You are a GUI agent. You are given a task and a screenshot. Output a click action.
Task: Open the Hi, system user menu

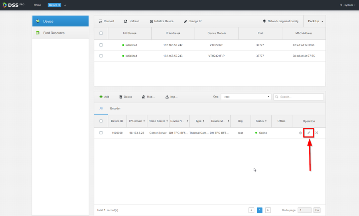pyautogui.click(x=347, y=5)
